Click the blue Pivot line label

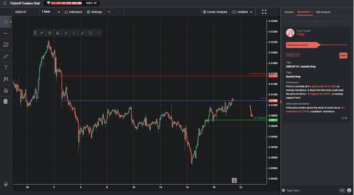(263, 99)
